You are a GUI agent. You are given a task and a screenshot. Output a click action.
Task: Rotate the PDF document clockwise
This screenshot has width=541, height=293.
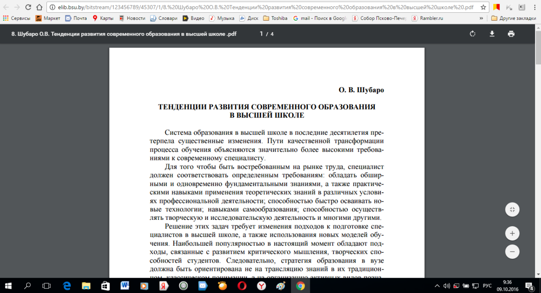(x=473, y=34)
